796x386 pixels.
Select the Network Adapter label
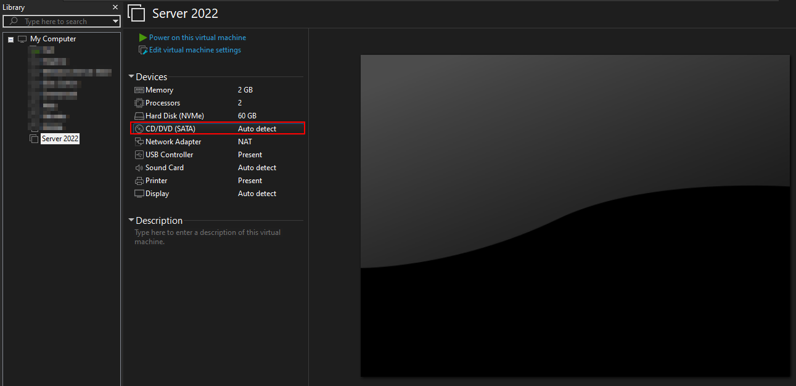click(x=173, y=142)
